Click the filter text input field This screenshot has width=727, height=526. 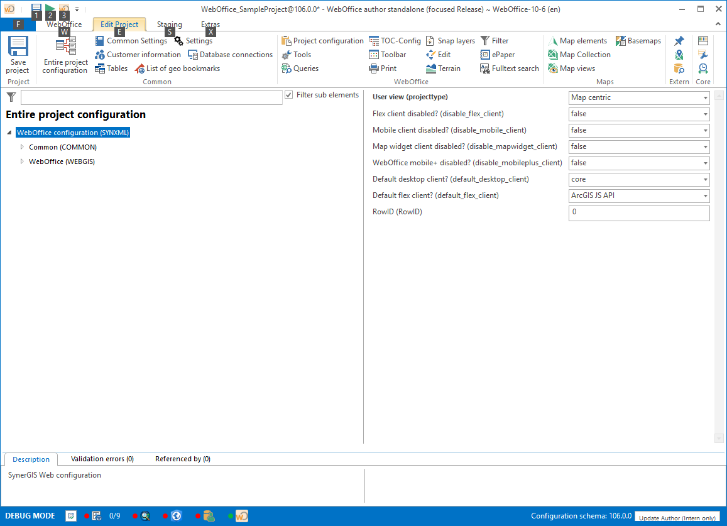point(151,97)
